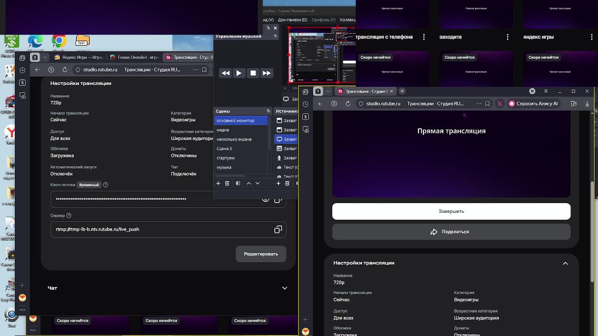
Task: Reload the page in left browser window
Action: (x=65, y=70)
